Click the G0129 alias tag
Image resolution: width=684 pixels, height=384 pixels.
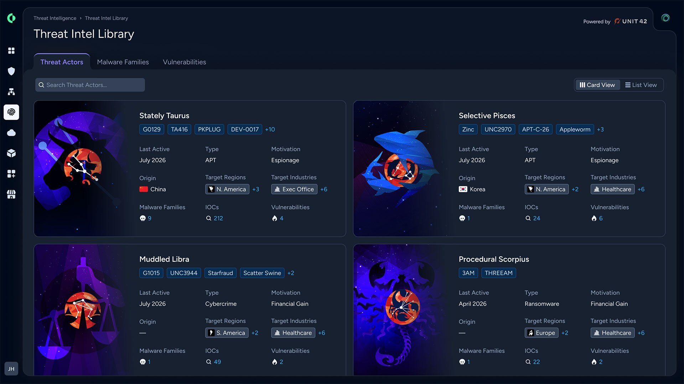click(152, 129)
